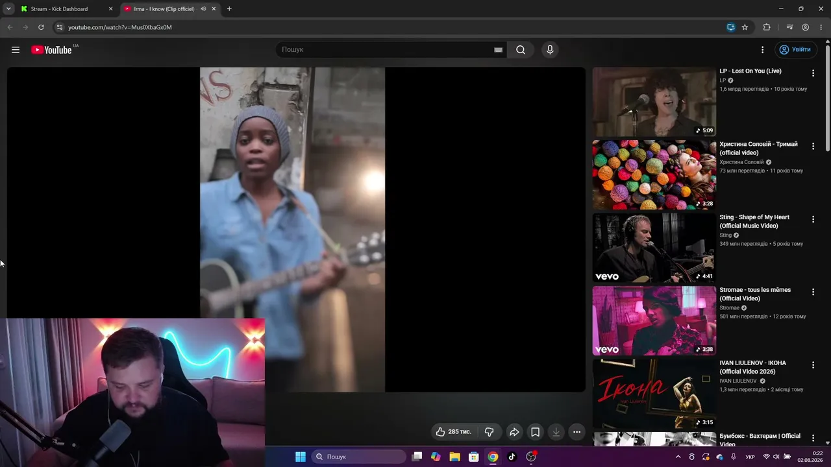Like the video with 285 тис. likes

tap(453, 432)
